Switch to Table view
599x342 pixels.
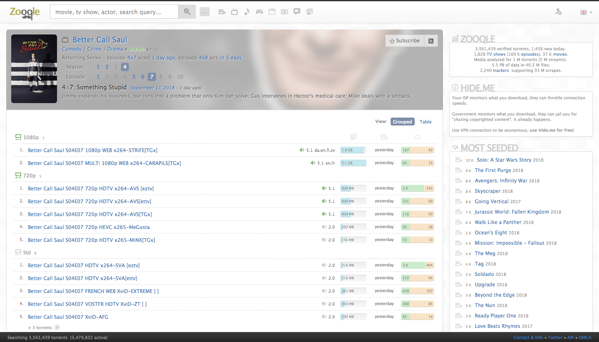tap(426, 122)
